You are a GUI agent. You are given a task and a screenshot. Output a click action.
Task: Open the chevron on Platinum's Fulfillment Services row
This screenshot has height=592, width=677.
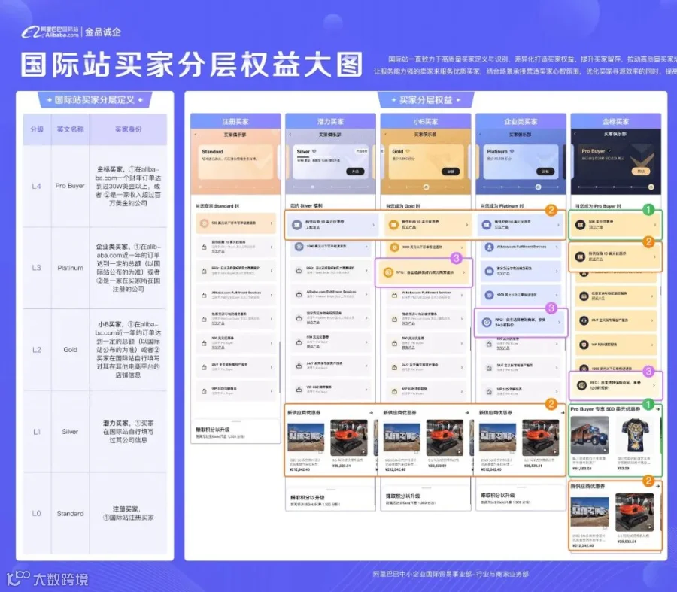click(x=557, y=247)
